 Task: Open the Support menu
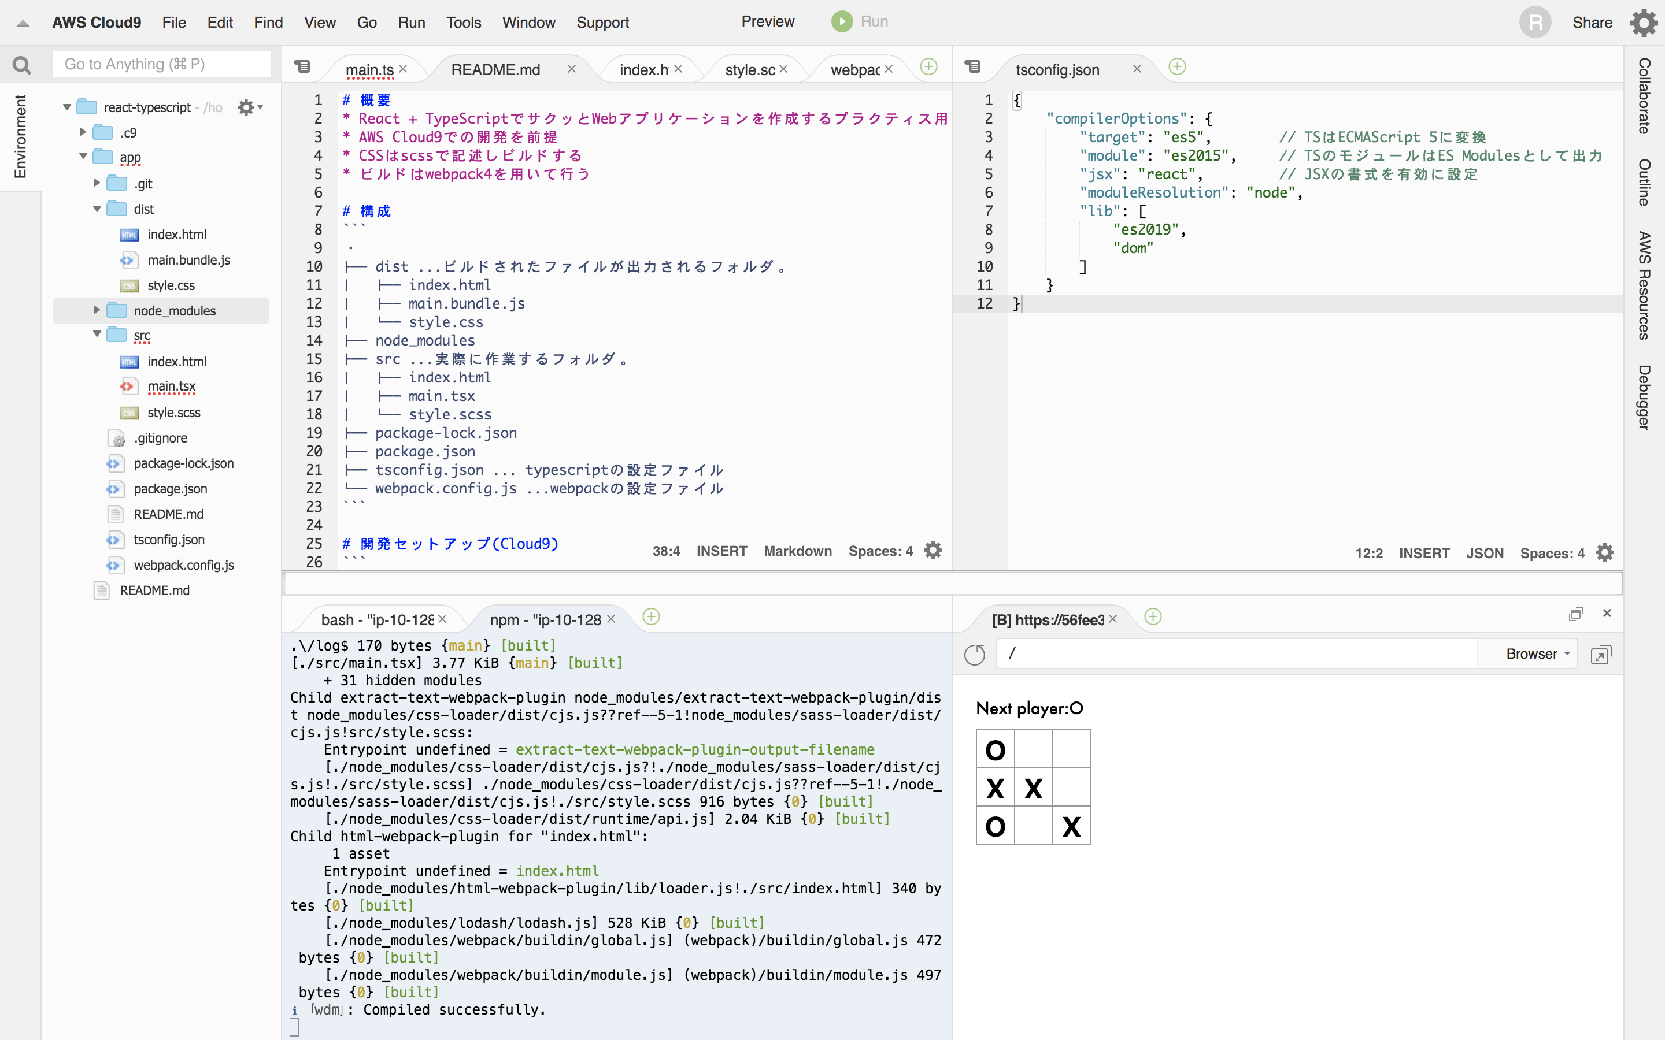click(603, 23)
